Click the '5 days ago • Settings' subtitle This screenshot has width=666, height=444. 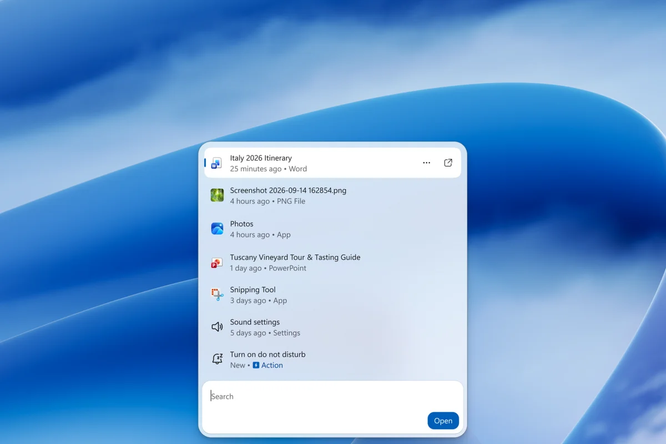pyautogui.click(x=265, y=333)
